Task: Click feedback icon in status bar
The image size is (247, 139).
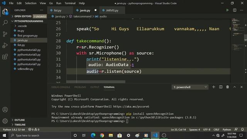Action: 236,129
